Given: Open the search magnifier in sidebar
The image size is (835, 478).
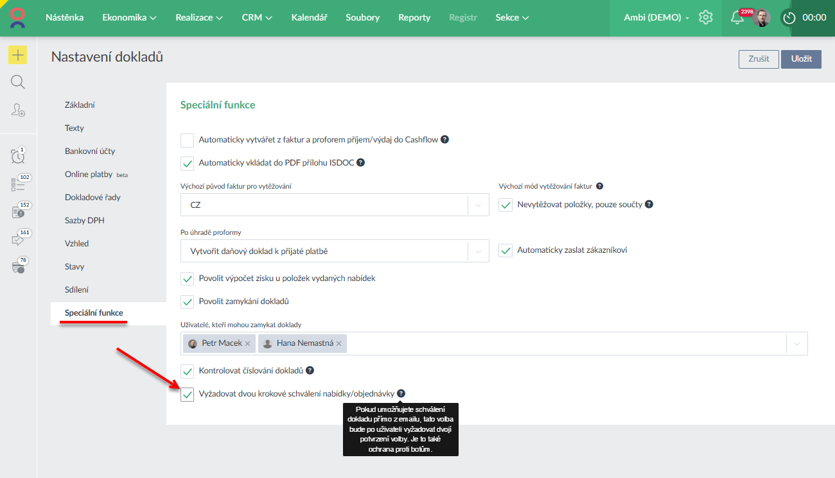Looking at the screenshot, I should coord(18,82).
